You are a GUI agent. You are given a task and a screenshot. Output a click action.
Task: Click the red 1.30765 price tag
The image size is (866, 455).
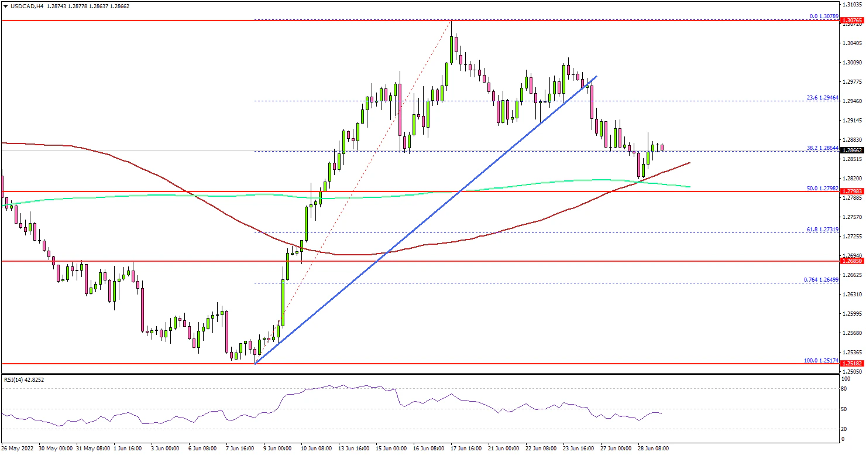(x=852, y=21)
